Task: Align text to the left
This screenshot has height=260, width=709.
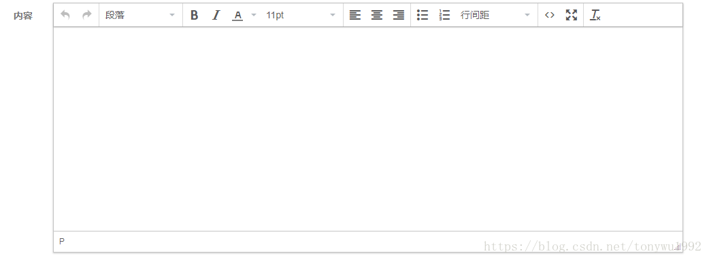Action: (x=355, y=15)
